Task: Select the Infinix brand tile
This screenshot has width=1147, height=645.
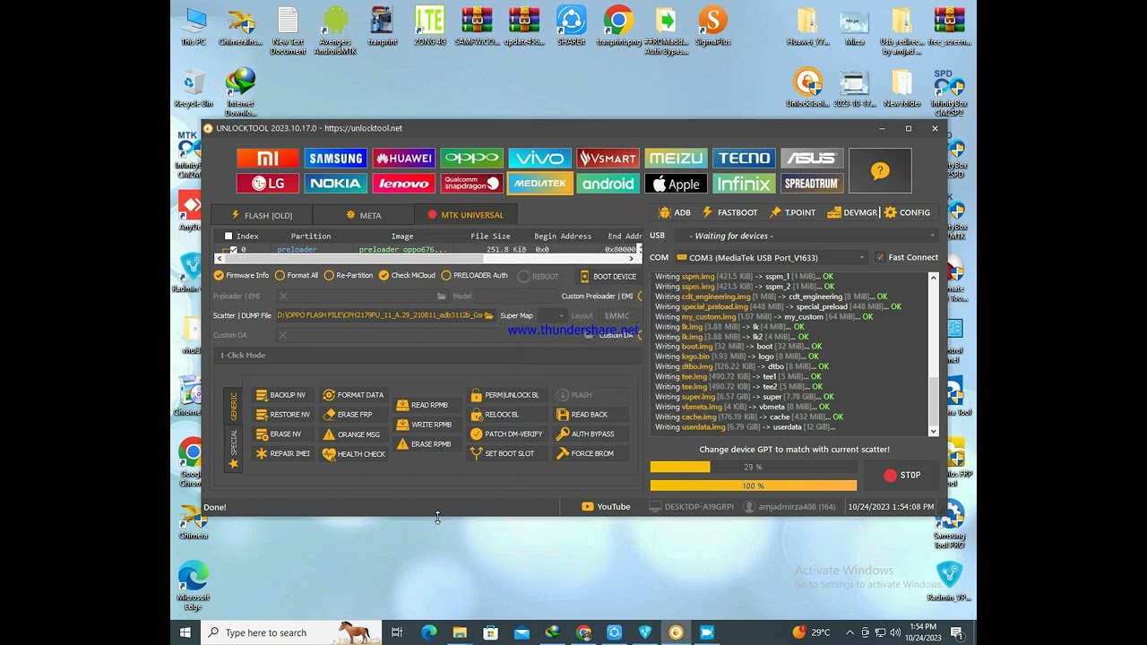Action: tap(744, 184)
